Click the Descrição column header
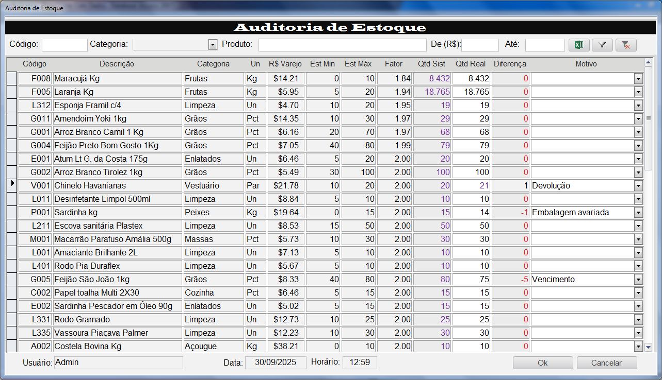 coord(117,64)
